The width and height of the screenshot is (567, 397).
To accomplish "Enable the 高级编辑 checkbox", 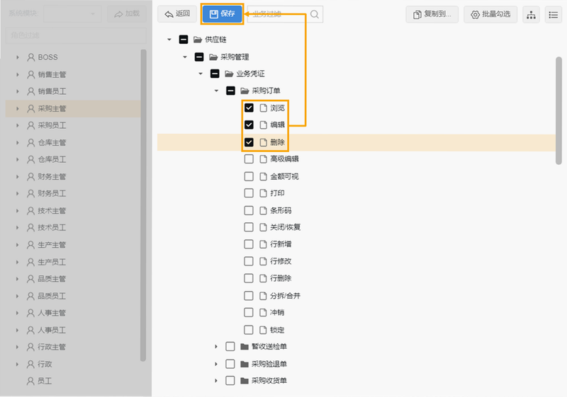I will [x=249, y=159].
